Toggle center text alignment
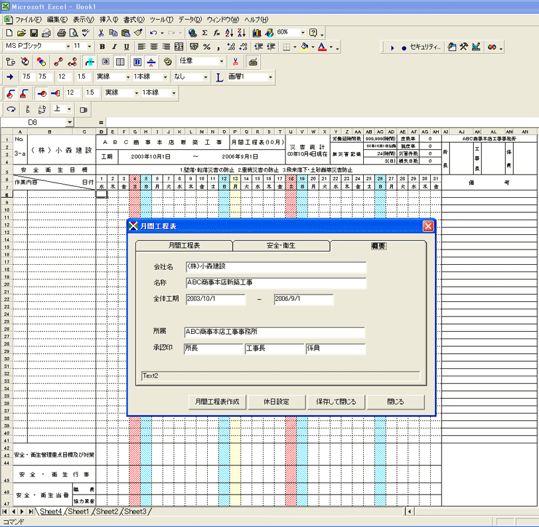 pyautogui.click(x=153, y=46)
